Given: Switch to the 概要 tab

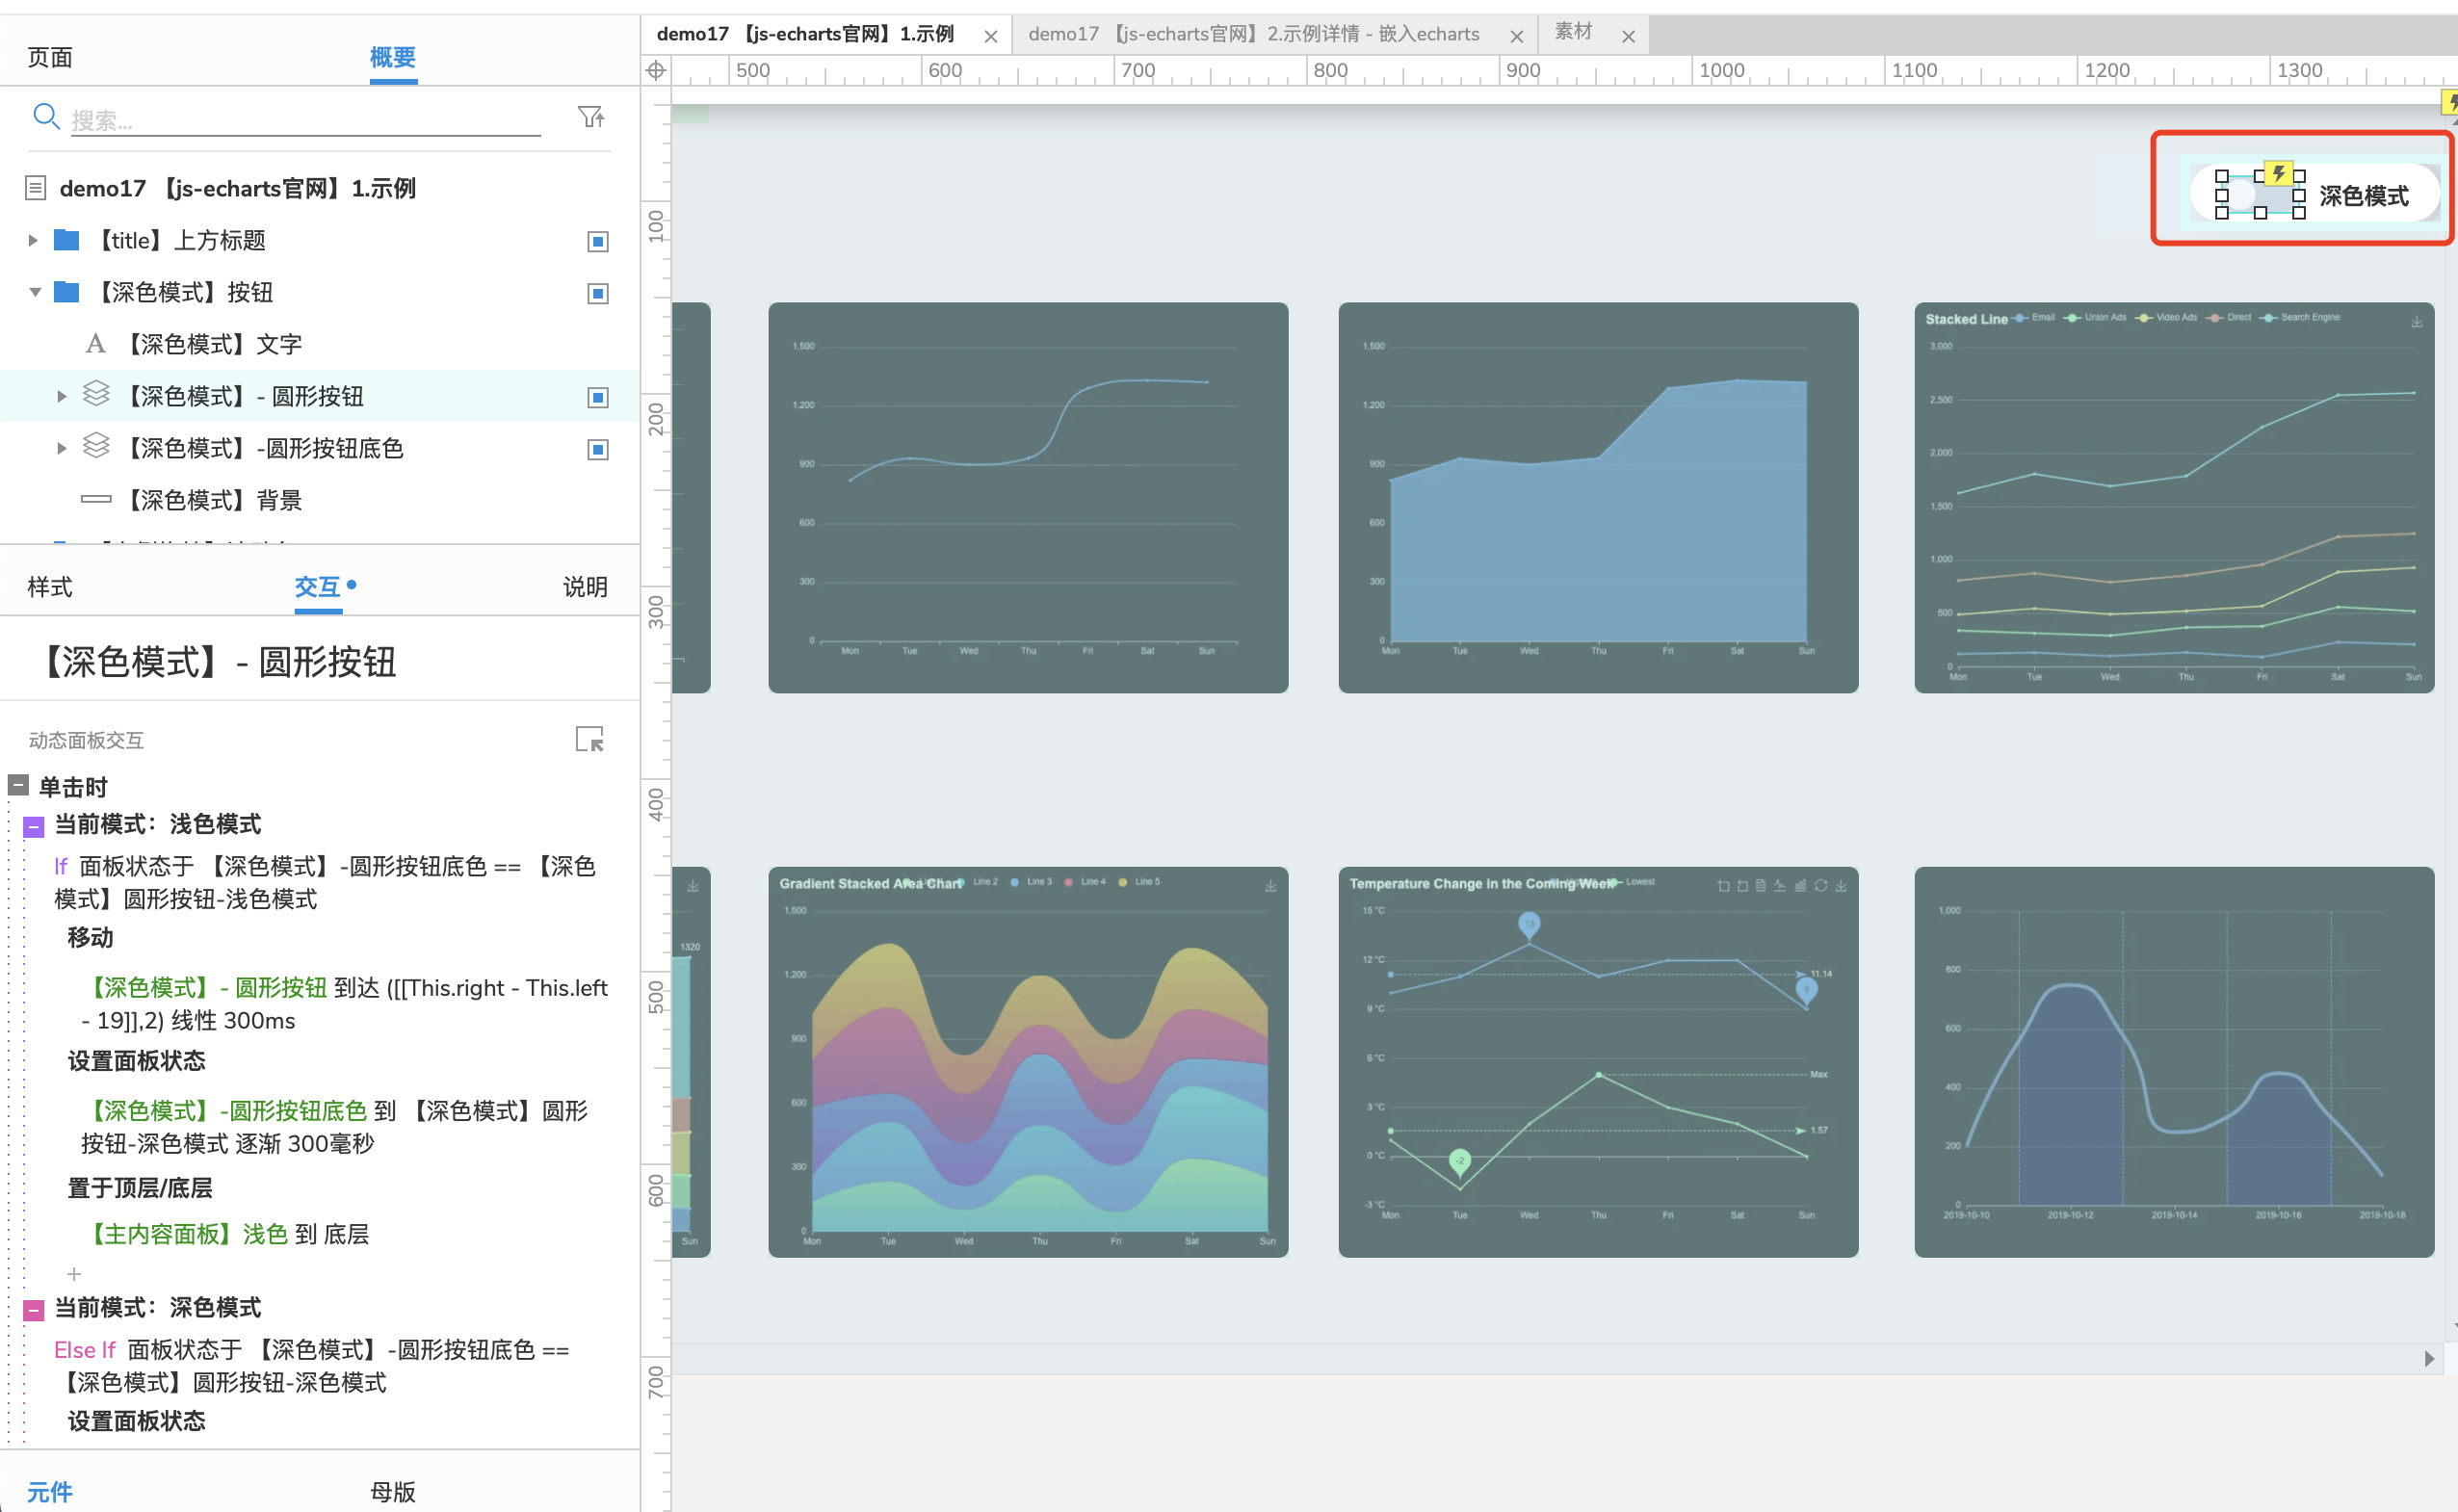Looking at the screenshot, I should tap(393, 57).
